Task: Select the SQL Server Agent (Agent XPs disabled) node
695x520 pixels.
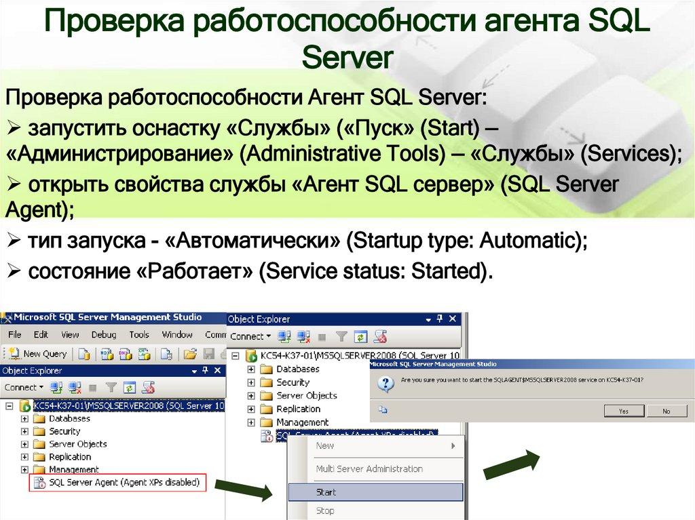Action: point(122,483)
